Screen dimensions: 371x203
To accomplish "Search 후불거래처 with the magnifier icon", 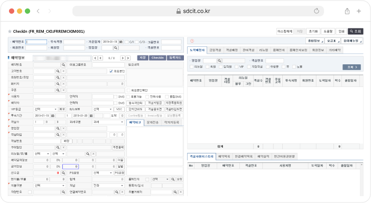I will pyautogui.click(x=175, y=192).
